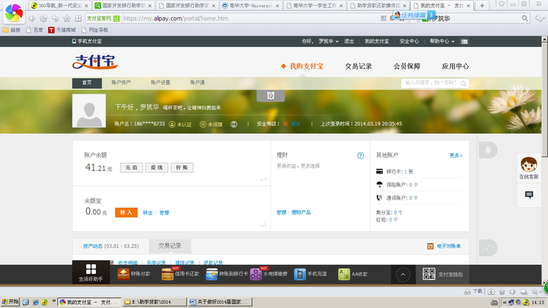Viewport: 548px width, 308px height.
Task: Click the 开始 Start button on taskbar
Action: pyautogui.click(x=10, y=302)
